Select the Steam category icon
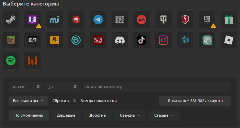 click(x=11, y=20)
